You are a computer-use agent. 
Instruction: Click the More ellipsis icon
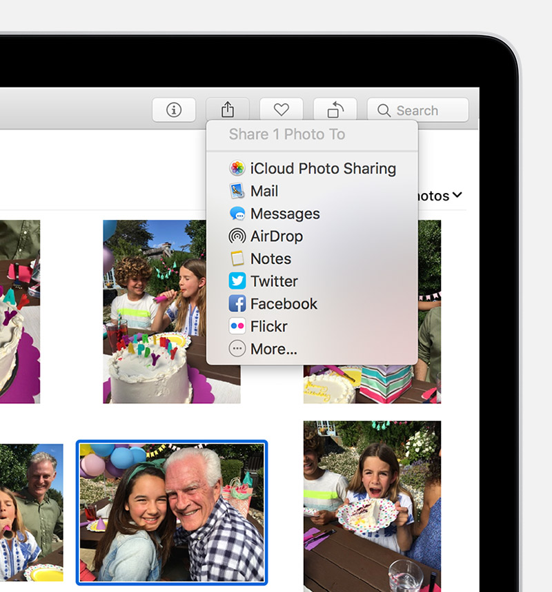(x=237, y=349)
